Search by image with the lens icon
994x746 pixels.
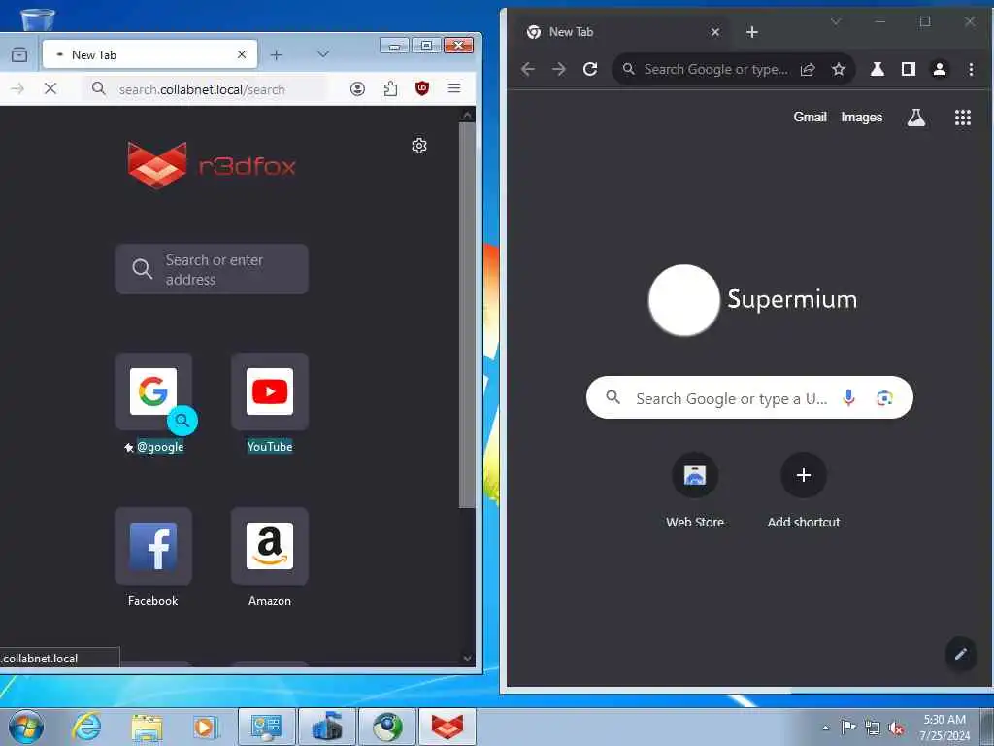(x=884, y=397)
